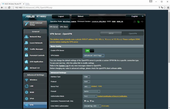Open the IPv6 settings icon
Image resolution: width=170 pixels, height=109 pixels.
(26, 98)
